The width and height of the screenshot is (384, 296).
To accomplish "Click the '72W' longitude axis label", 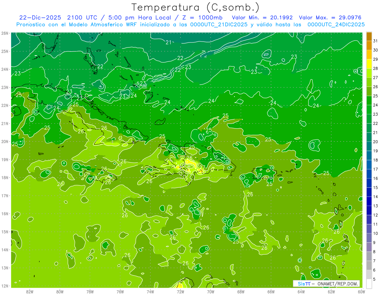I will click(180, 292).
